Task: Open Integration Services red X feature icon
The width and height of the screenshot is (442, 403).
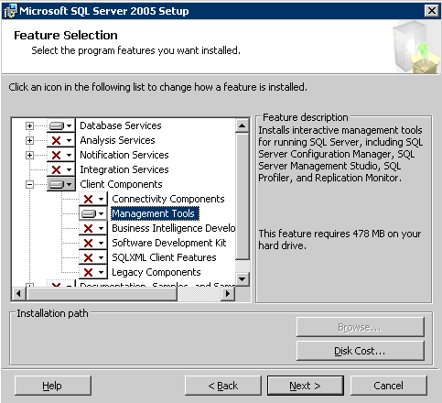Action: 60,169
